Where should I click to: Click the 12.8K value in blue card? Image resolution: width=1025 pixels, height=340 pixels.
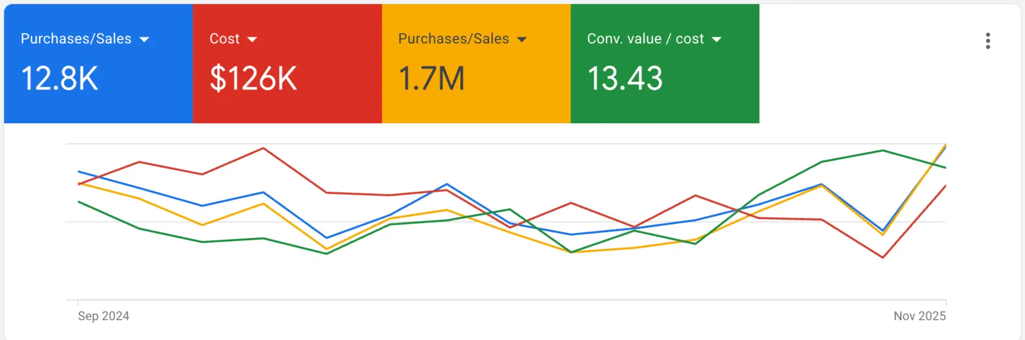click(59, 78)
